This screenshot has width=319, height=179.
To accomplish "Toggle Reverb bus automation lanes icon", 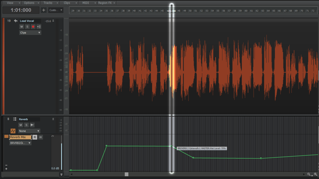I will [13, 131].
